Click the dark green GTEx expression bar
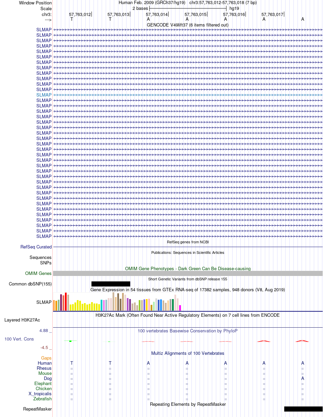This screenshot has width=323, height=417. click(173, 305)
